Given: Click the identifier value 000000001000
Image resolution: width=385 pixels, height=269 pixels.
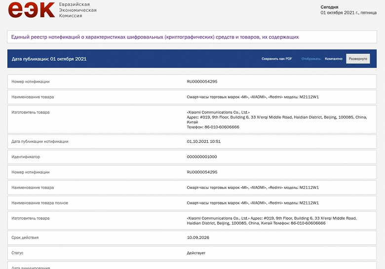Looking at the screenshot, I should [202, 157].
